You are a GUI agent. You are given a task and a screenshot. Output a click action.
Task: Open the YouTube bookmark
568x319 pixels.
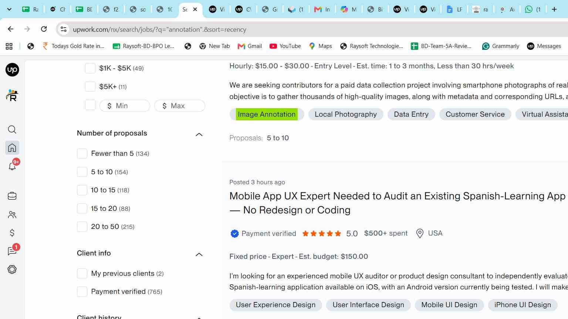[285, 46]
